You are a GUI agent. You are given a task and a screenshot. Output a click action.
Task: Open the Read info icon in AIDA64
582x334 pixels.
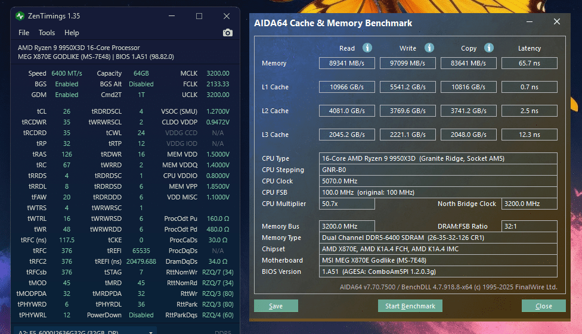tap(367, 48)
